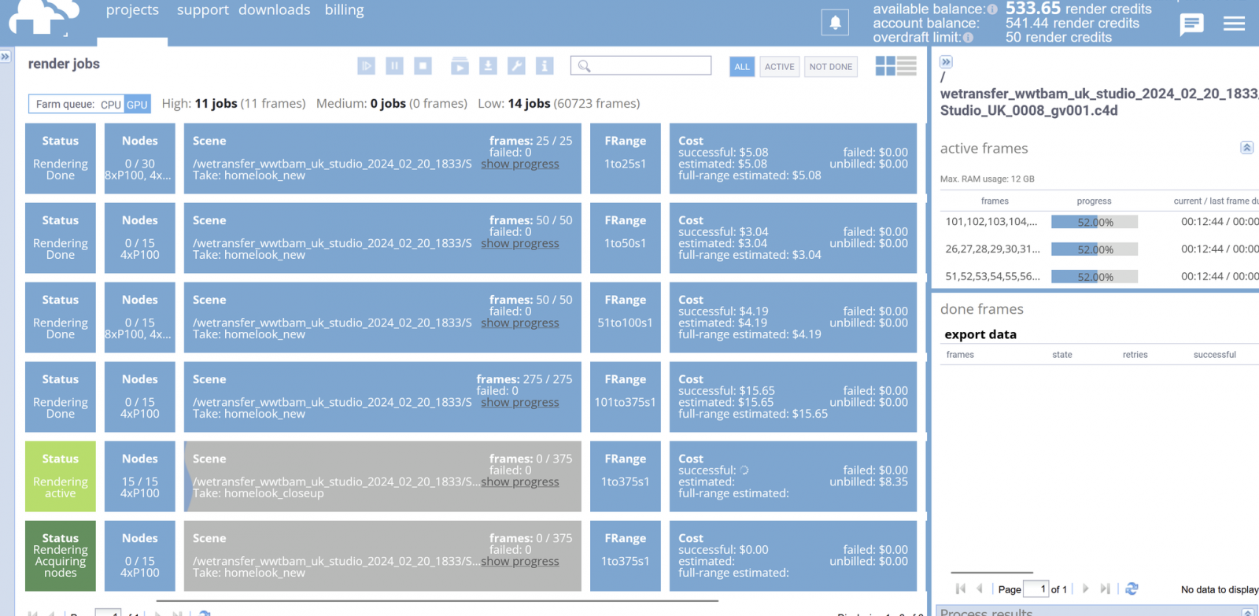Click the pause job icon
This screenshot has height=616, width=1259.
click(394, 66)
